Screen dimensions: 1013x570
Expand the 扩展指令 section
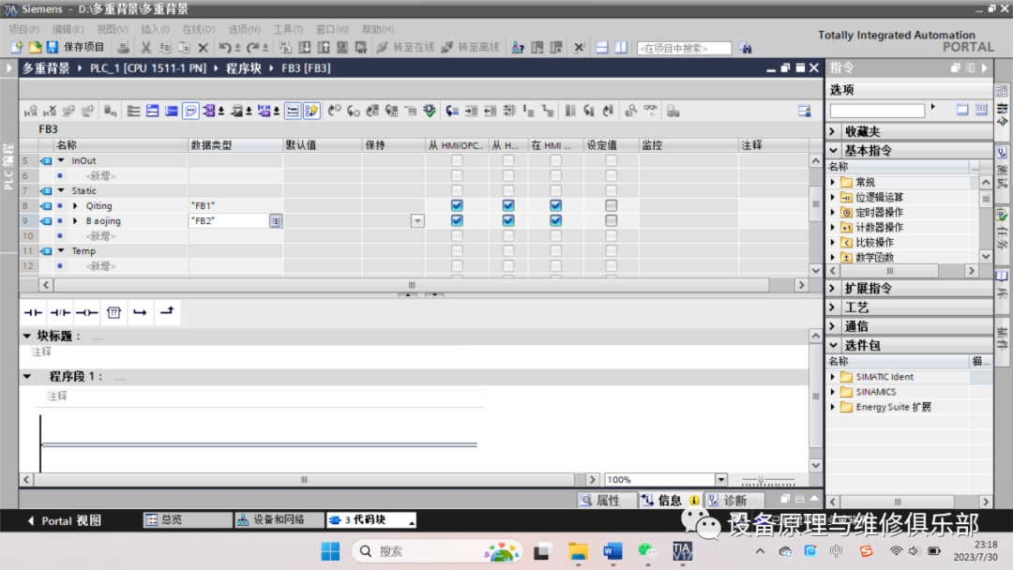833,288
